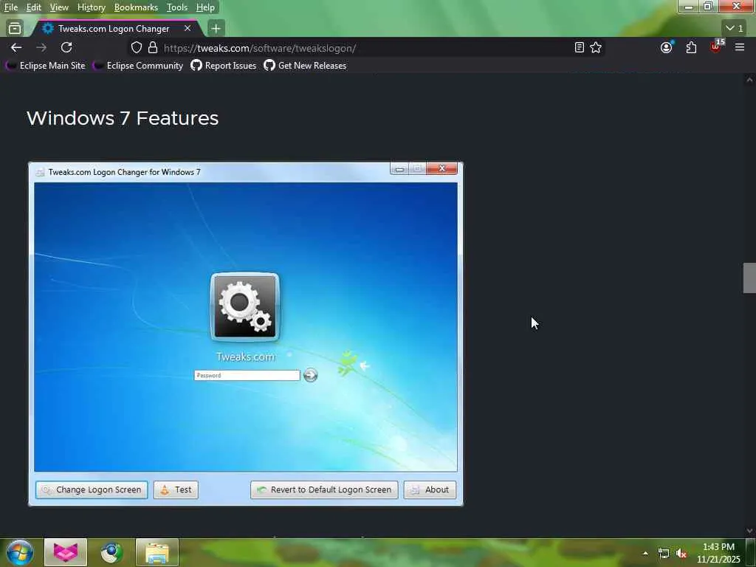The image size is (756, 567).
Task: Open the extensions puzzle icon
Action: click(691, 47)
